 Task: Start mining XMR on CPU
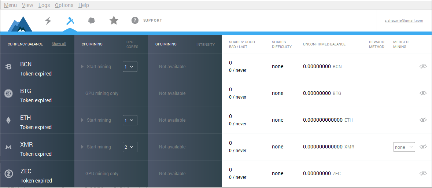point(96,147)
